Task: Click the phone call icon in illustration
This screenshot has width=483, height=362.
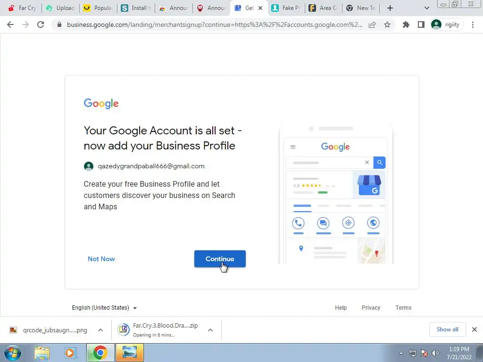Action: [298, 223]
